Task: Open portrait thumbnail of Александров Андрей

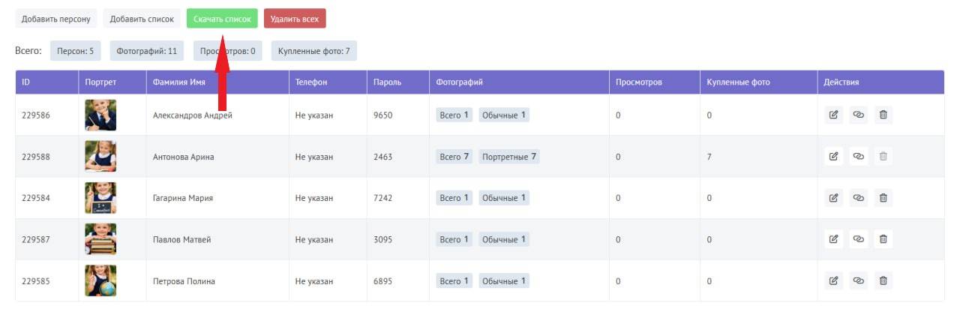Action: pyautogui.click(x=100, y=115)
